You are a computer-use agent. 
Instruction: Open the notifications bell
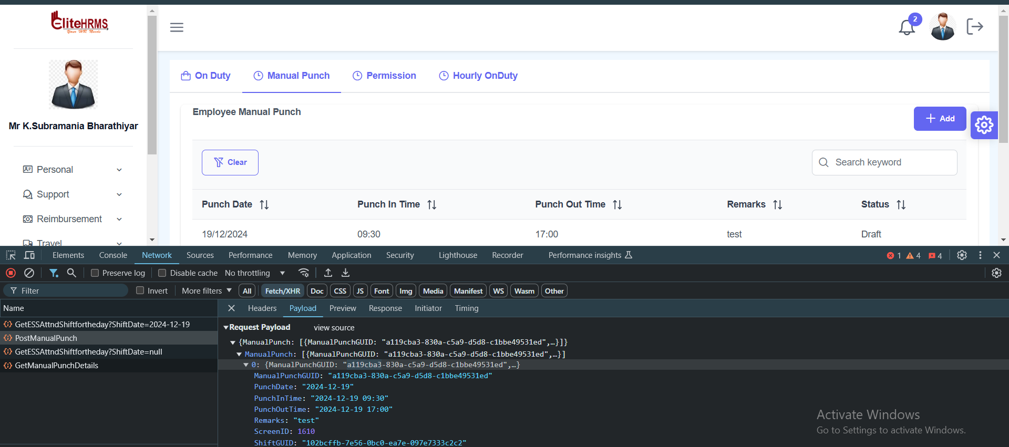(907, 27)
